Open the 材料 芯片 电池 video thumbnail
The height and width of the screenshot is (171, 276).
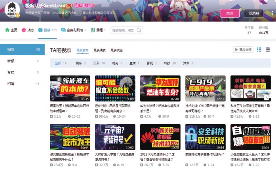[251, 88]
